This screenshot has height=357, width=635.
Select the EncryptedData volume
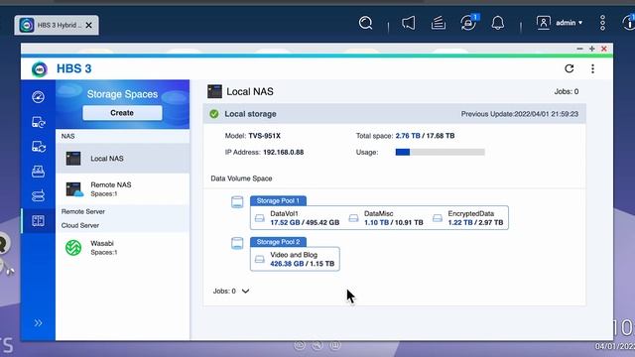pos(468,218)
